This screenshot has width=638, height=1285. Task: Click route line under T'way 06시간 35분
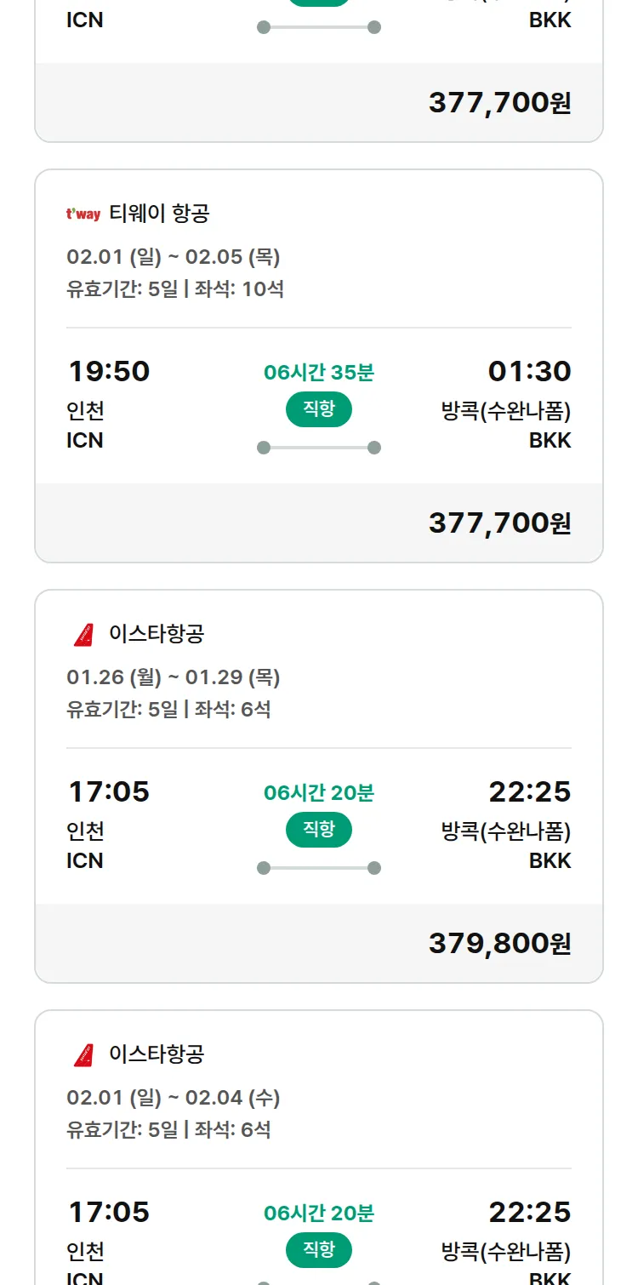[x=319, y=448]
